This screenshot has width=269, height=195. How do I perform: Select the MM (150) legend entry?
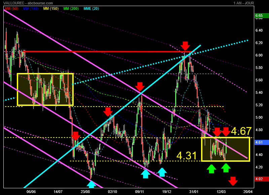(51, 8)
